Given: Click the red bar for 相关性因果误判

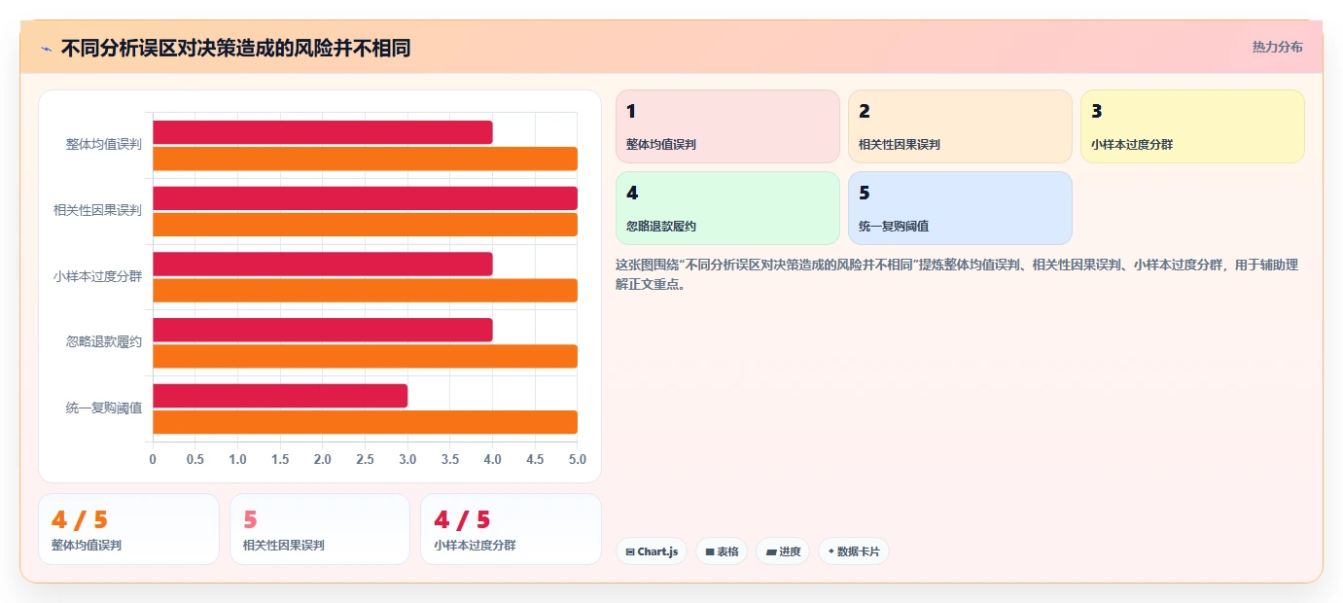Looking at the screenshot, I should pyautogui.click(x=365, y=198).
